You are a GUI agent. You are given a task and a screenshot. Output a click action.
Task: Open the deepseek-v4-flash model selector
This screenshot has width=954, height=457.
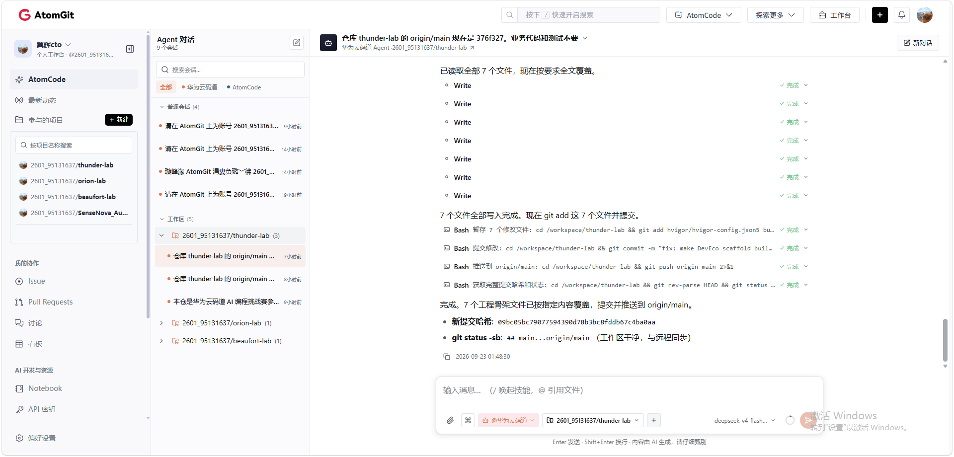(744, 420)
